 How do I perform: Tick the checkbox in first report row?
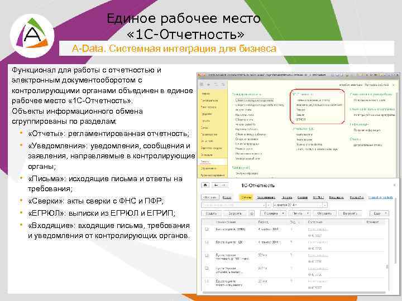(x=207, y=229)
